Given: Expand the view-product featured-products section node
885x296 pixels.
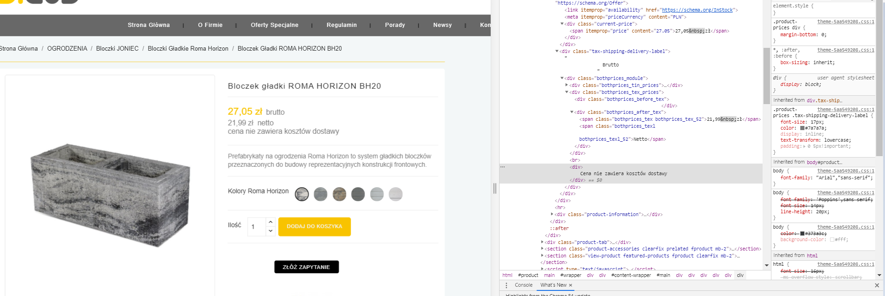Looking at the screenshot, I should pyautogui.click(x=542, y=256).
